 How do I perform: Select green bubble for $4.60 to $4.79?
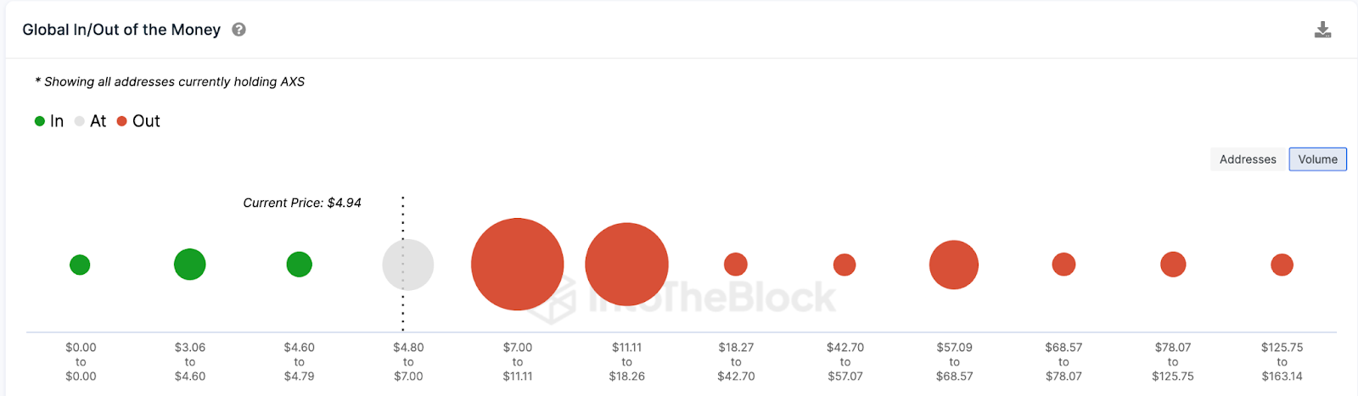pos(299,265)
